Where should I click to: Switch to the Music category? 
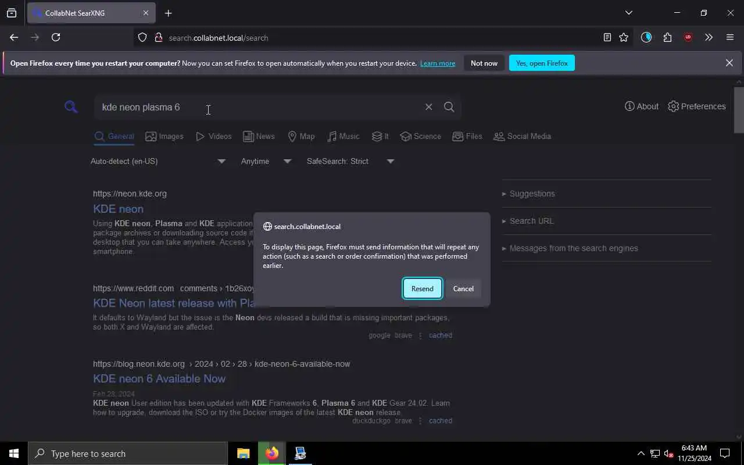(x=343, y=137)
